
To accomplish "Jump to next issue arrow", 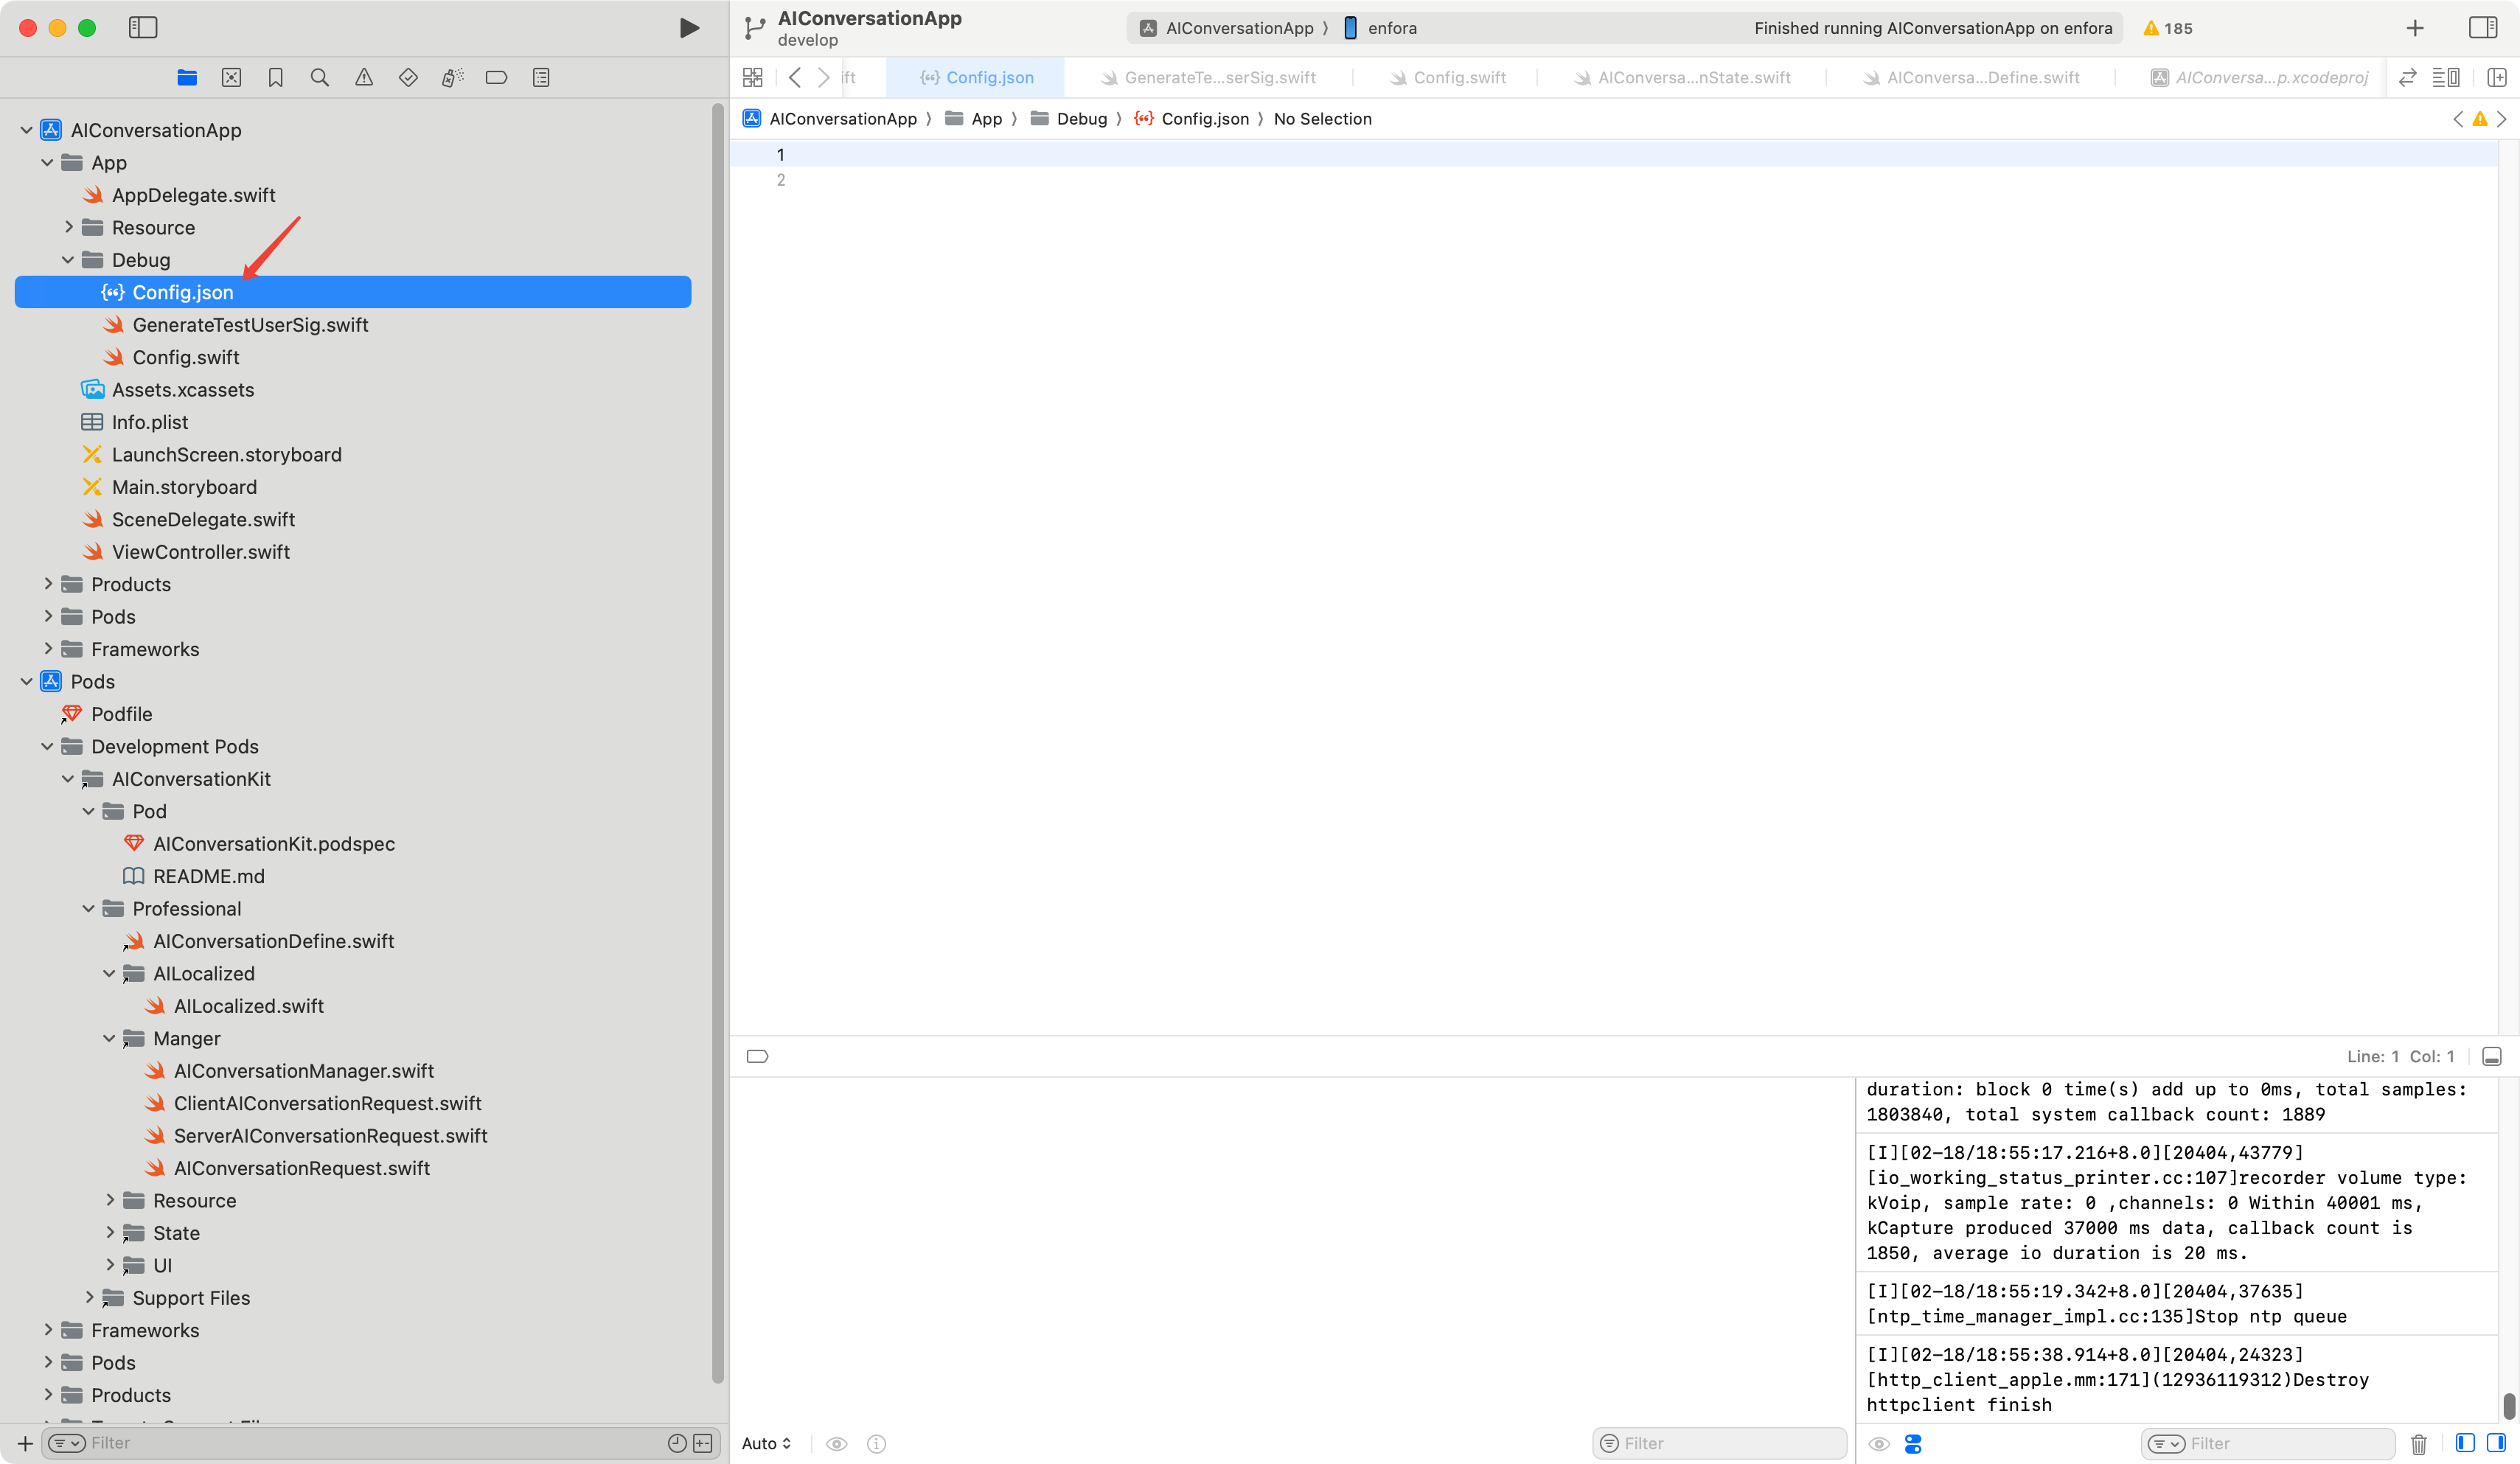I will pos(2502,119).
